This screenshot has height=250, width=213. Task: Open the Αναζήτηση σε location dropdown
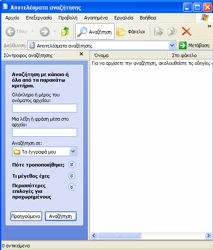tap(73, 151)
